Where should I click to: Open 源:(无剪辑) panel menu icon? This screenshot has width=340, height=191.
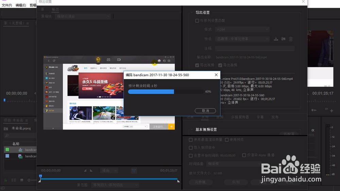[x=28, y=23]
